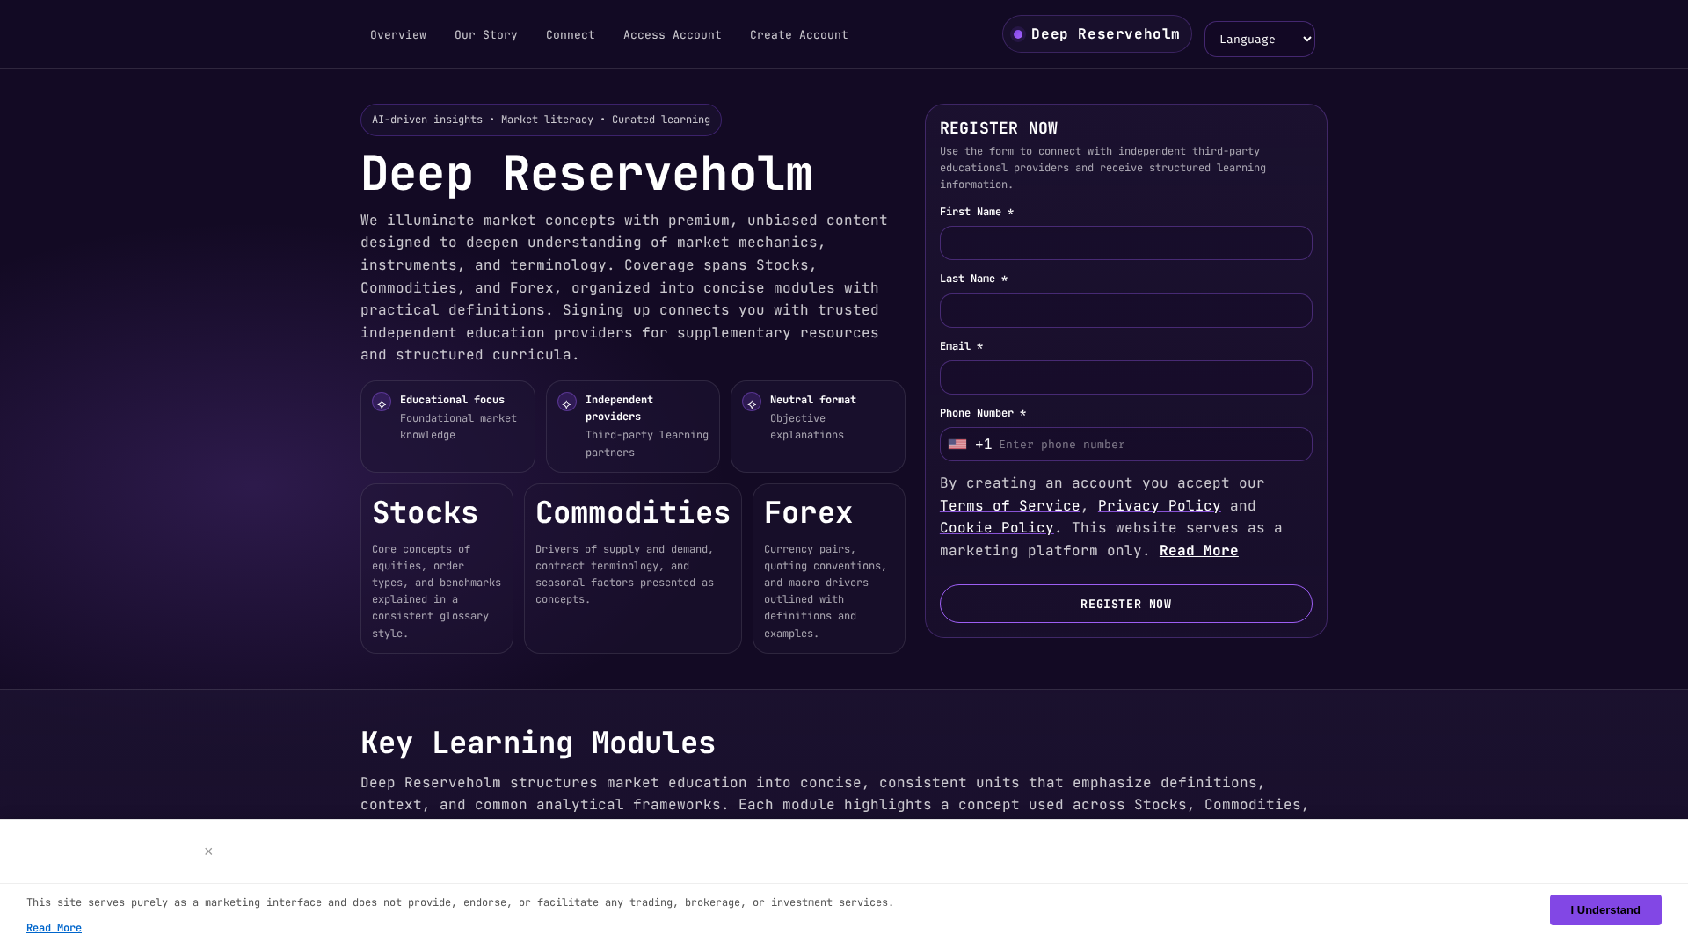Click the US flag country selector icon
This screenshot has width=1688, height=949.
tap(957, 445)
